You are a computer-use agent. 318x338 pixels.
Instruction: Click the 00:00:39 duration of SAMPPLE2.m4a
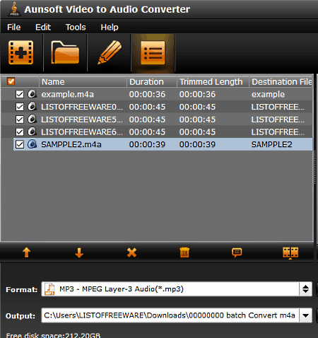[147, 144]
